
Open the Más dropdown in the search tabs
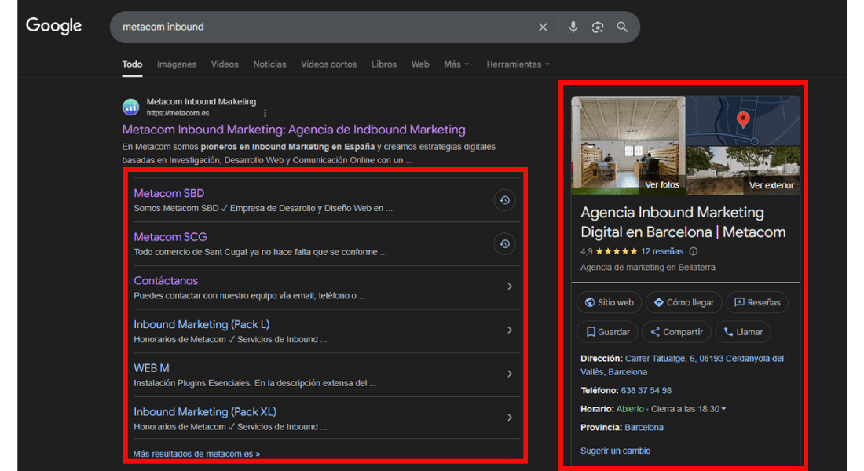coord(456,64)
